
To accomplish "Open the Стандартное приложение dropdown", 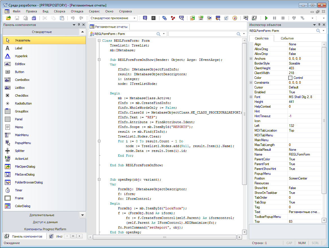I will [x=135, y=18].
